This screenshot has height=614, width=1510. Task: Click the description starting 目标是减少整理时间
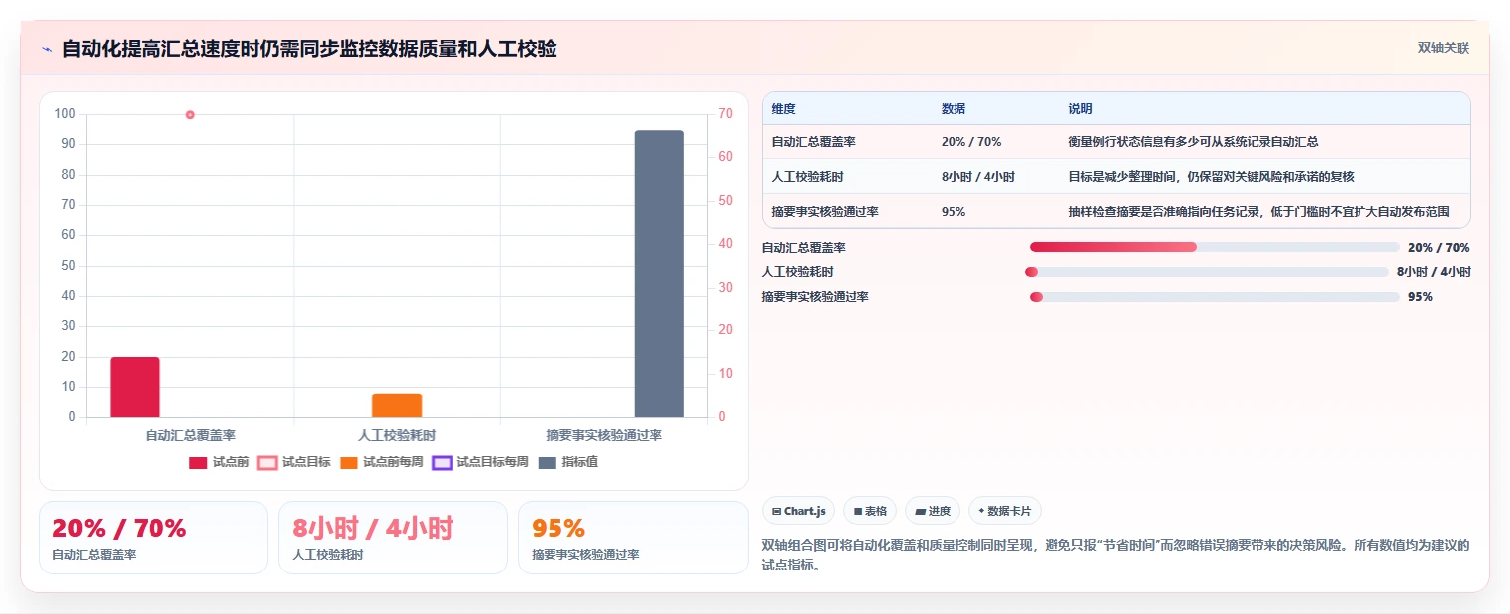(1211, 177)
